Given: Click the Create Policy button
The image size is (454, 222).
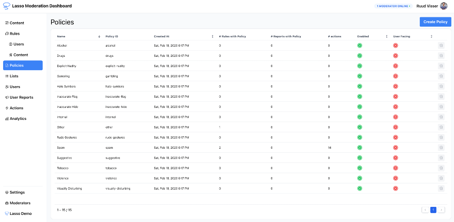Looking at the screenshot, I should tap(435, 22).
